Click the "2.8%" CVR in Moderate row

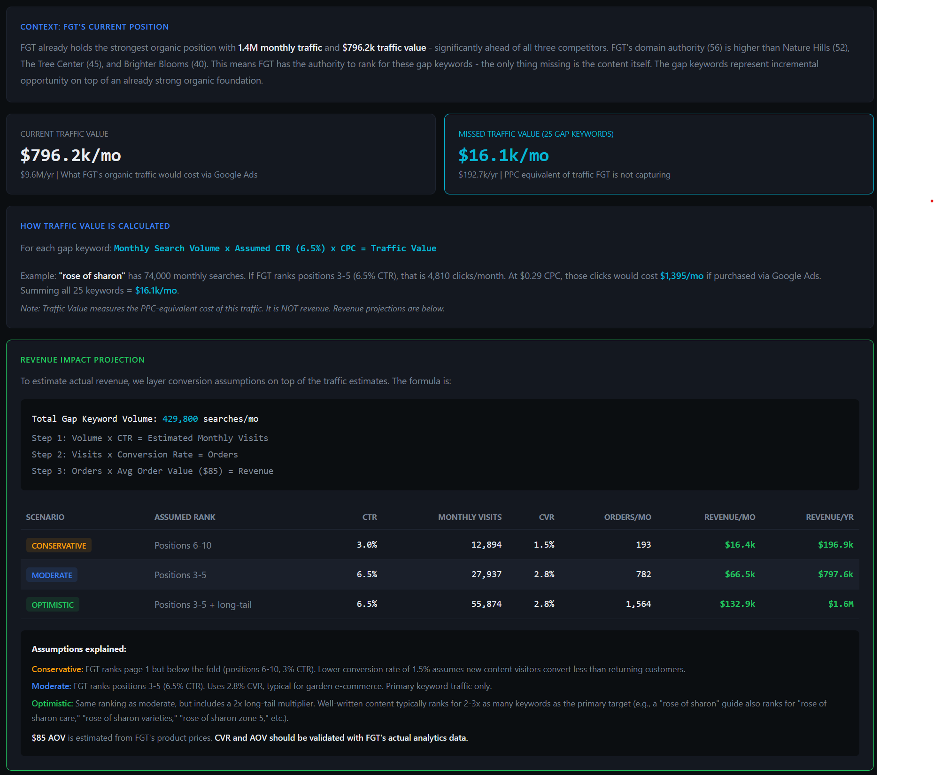pyautogui.click(x=544, y=574)
